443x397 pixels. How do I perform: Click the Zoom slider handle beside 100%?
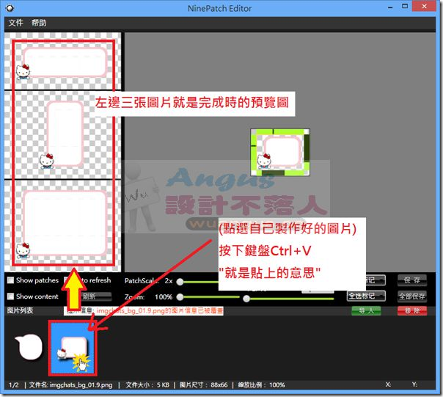coord(180,297)
